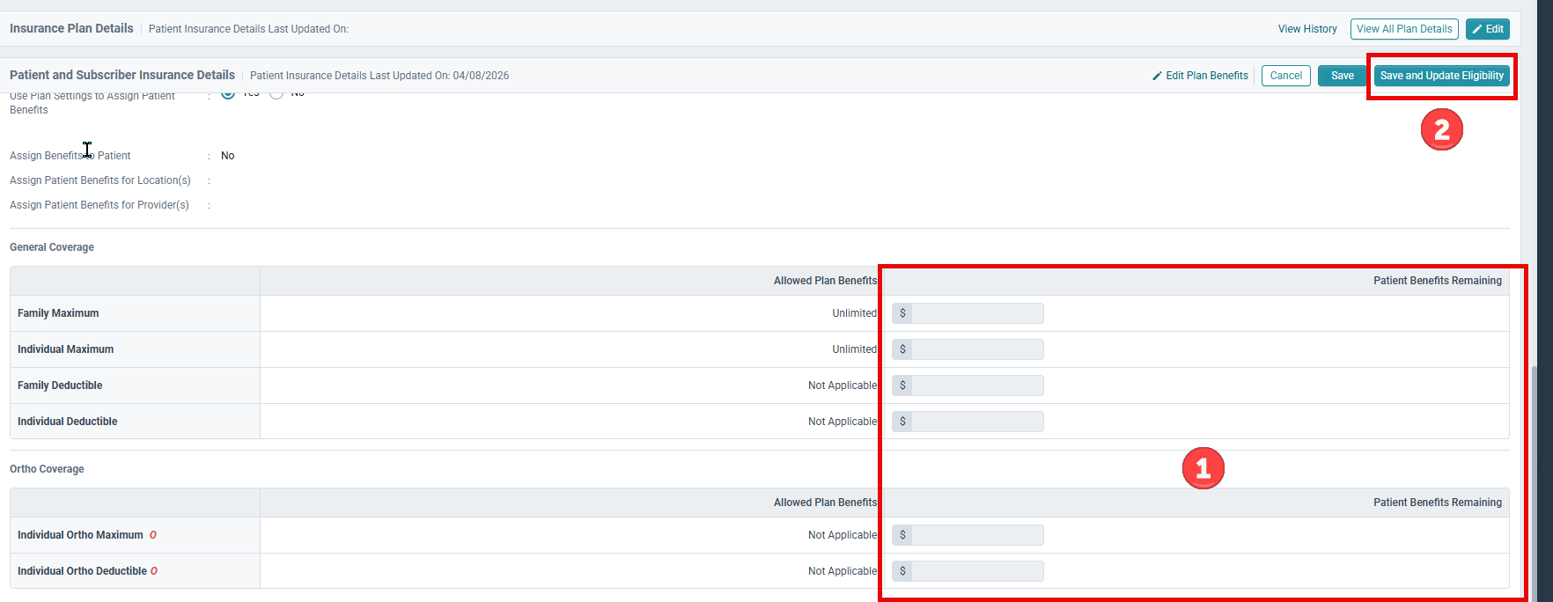Click Not Applicable in the Individual Deductible row
This screenshot has height=602, width=1553.
click(x=843, y=422)
